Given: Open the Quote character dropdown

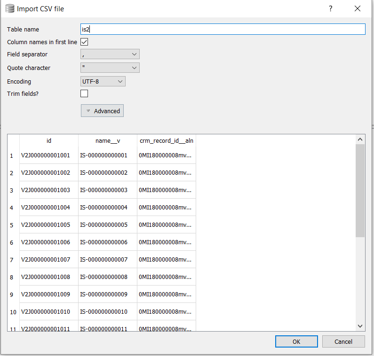Looking at the screenshot, I should pyautogui.click(x=110, y=68).
